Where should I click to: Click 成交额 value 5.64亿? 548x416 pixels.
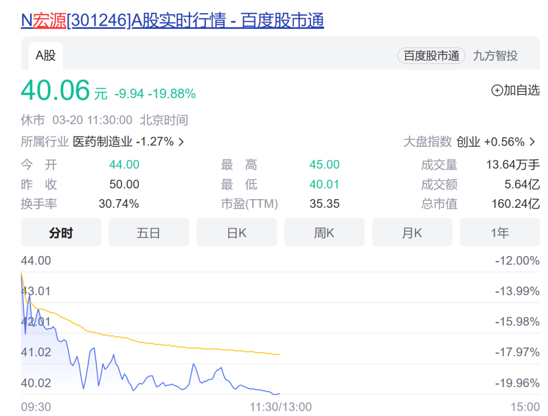pyautogui.click(x=522, y=184)
